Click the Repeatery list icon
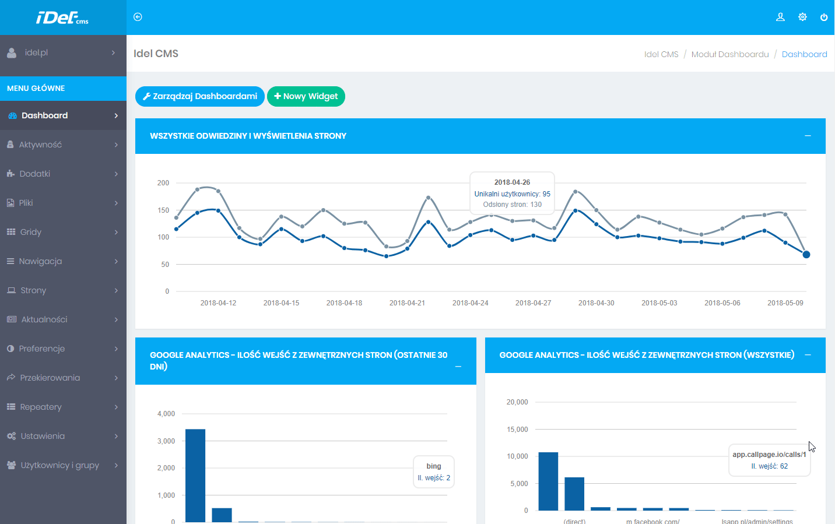The width and height of the screenshot is (835, 524). pyautogui.click(x=11, y=406)
